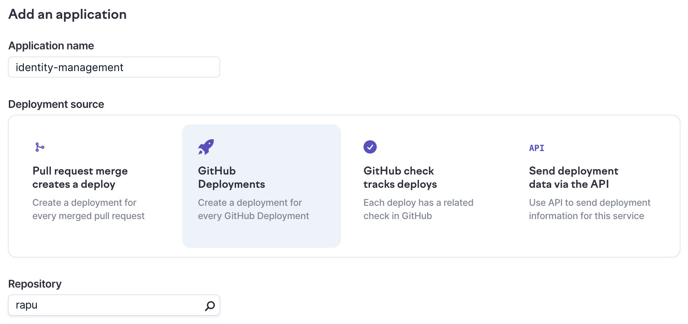This screenshot has width=688, height=324.
Task: Click the "Deployment source" section label
Action: click(x=56, y=104)
